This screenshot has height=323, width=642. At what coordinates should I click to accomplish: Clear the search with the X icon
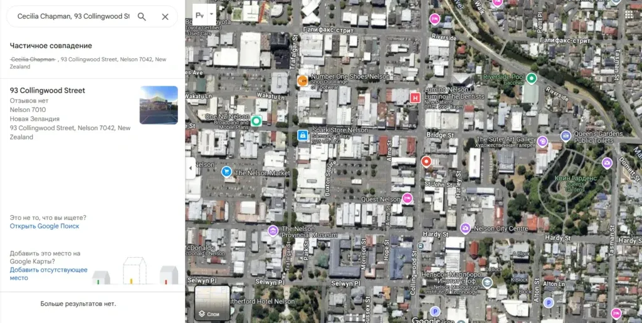click(165, 17)
